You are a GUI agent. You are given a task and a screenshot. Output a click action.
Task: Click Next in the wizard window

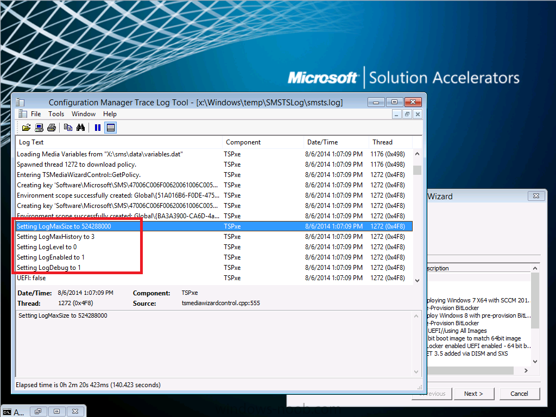tap(473, 394)
